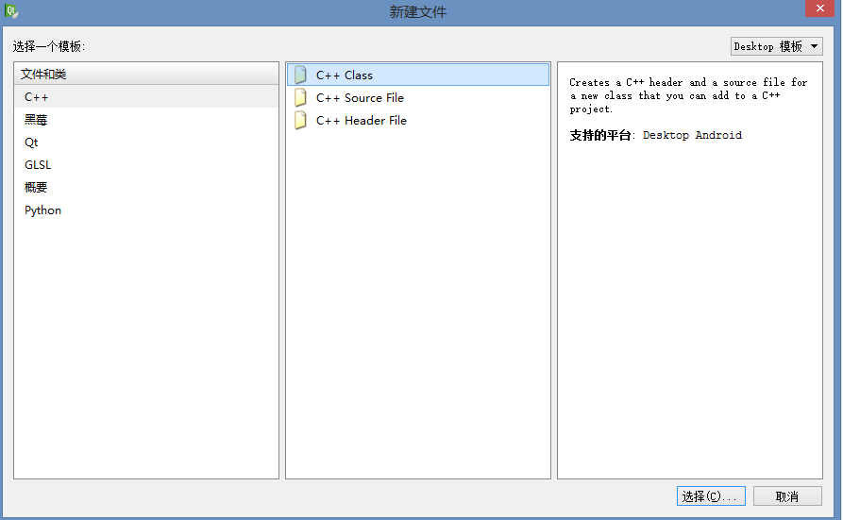This screenshot has width=843, height=520.
Task: Click the C++ Source File icon
Action: click(x=300, y=97)
